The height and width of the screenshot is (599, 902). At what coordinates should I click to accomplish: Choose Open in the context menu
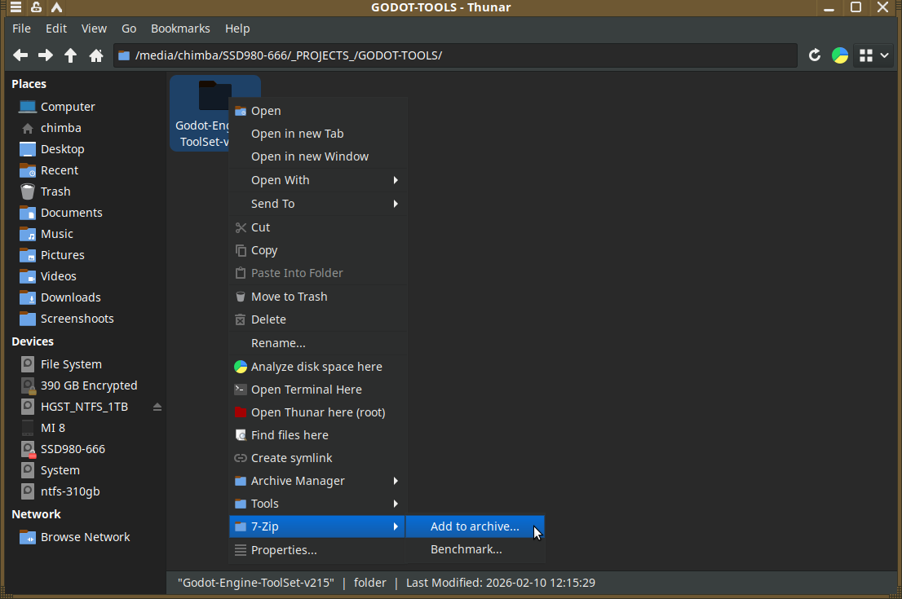pyautogui.click(x=317, y=111)
